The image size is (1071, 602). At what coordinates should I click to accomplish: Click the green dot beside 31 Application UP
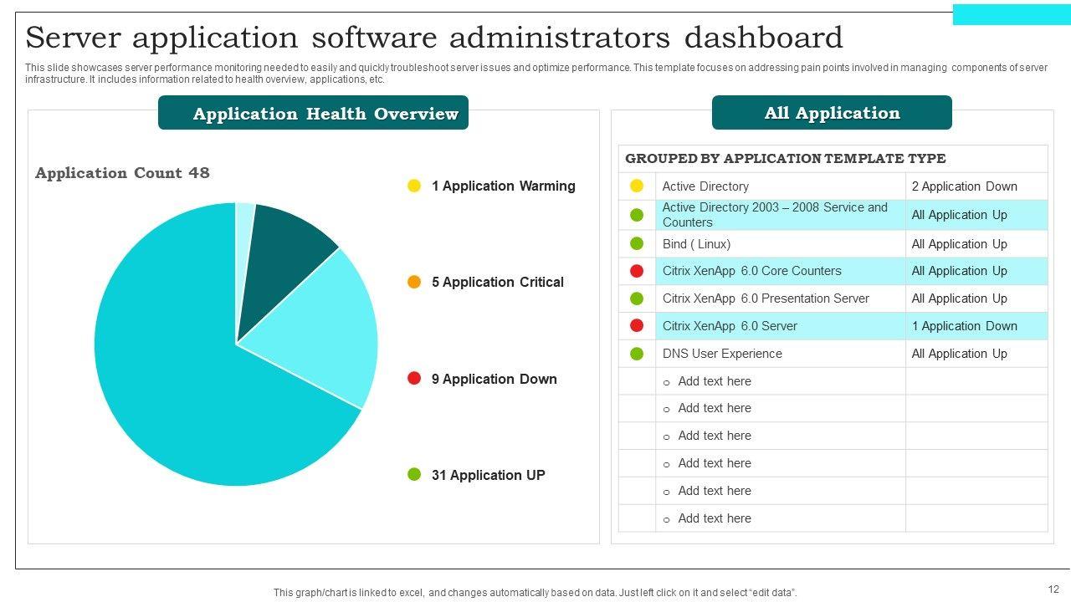414,475
